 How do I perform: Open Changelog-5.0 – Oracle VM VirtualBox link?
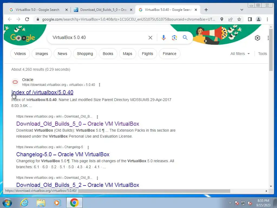(63, 154)
